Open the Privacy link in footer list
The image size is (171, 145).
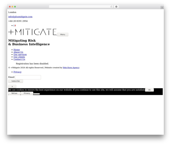click(x=17, y=72)
